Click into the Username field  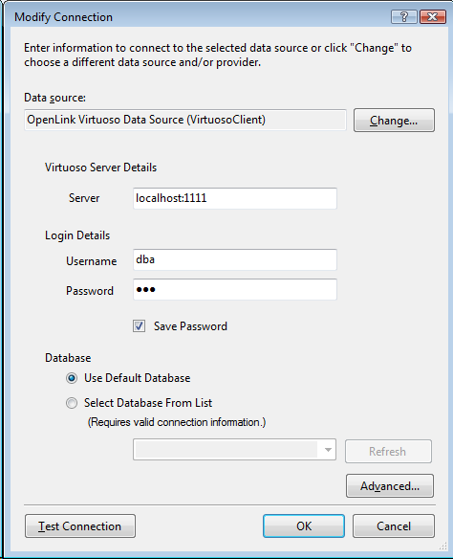click(x=235, y=259)
